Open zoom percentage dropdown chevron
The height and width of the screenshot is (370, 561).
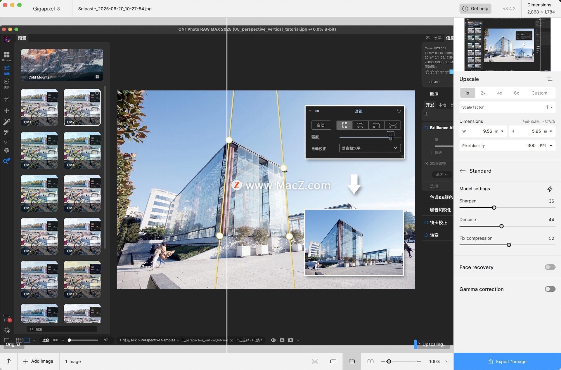pos(447,362)
